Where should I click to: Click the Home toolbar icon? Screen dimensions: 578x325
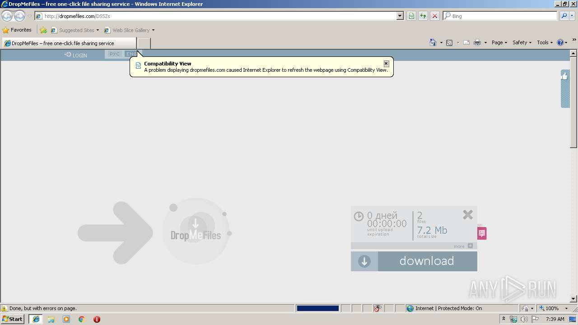[x=433, y=42]
